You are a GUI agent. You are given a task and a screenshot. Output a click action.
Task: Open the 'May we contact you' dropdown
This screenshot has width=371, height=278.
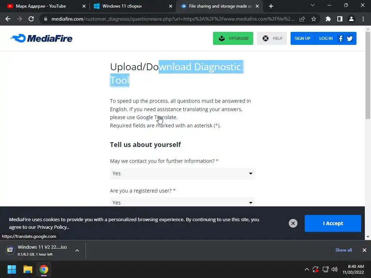click(183, 173)
